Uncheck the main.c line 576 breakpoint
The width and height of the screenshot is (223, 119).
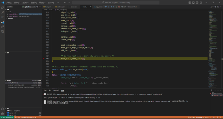coord(8,113)
